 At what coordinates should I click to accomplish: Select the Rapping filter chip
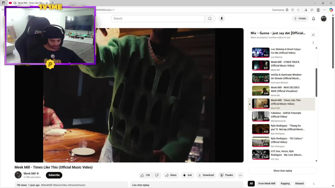[x=285, y=184]
